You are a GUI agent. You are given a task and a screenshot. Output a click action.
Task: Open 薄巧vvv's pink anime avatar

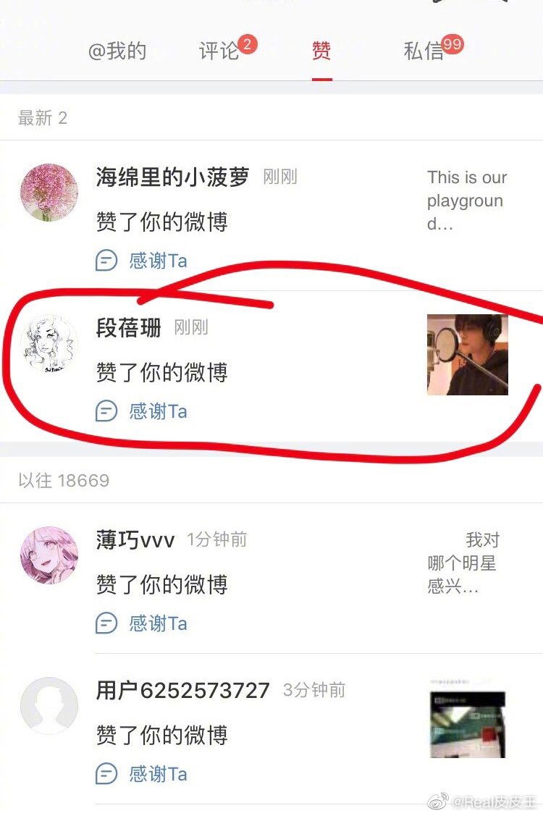(49, 555)
